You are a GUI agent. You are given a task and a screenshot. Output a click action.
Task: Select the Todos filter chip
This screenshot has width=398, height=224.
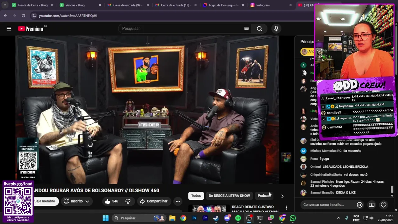[196, 196]
